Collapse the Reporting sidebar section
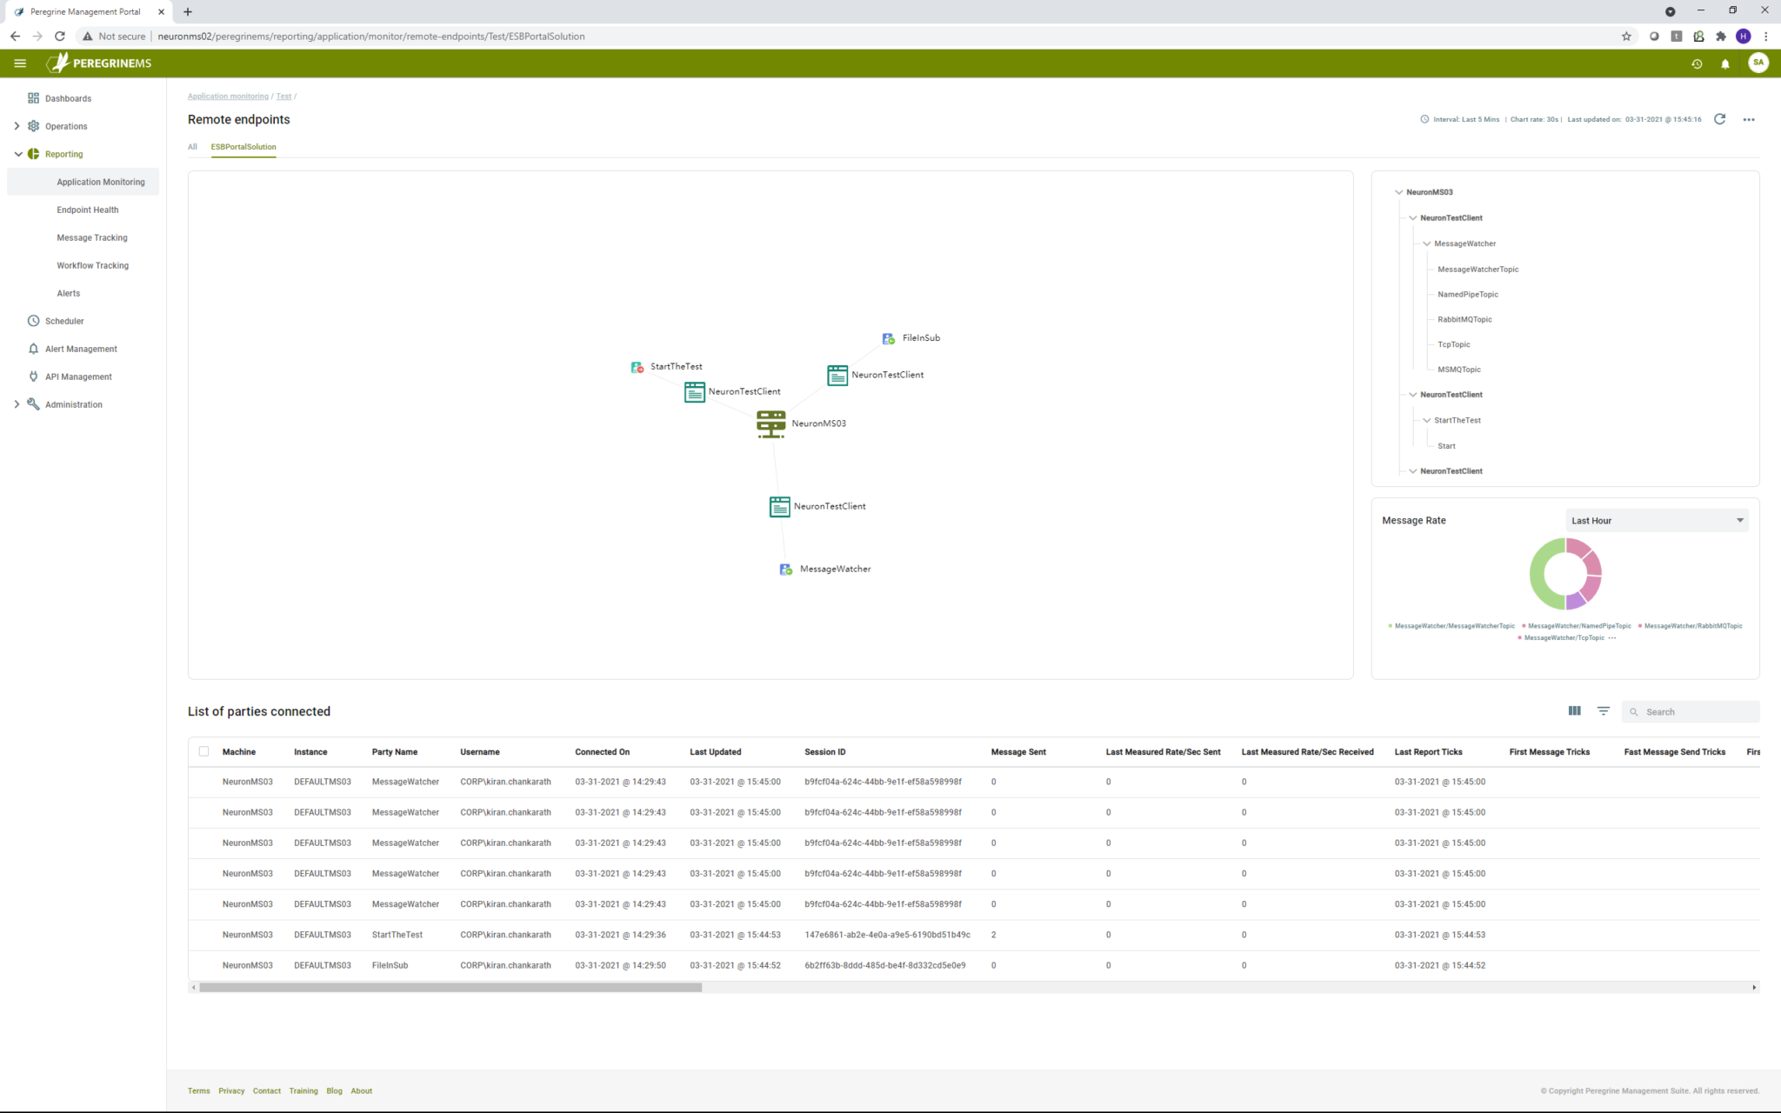 tap(18, 154)
